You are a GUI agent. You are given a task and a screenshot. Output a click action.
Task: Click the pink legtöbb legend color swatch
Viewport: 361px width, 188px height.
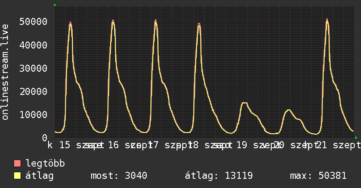[x=17, y=163]
